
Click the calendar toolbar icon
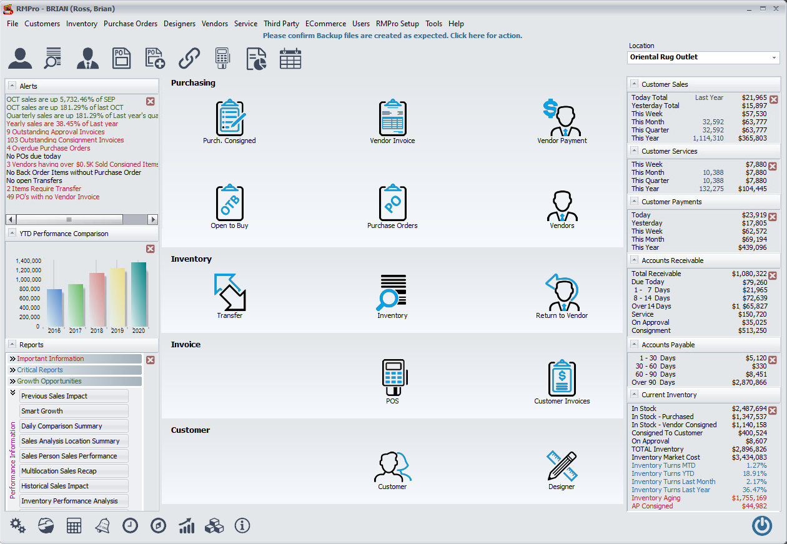(290, 58)
